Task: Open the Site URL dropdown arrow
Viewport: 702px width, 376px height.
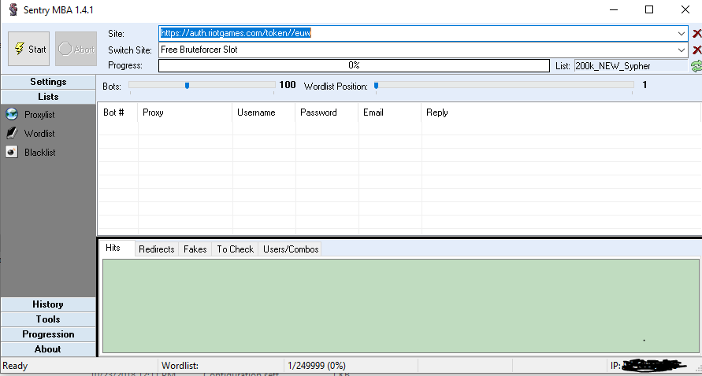Action: [682, 33]
